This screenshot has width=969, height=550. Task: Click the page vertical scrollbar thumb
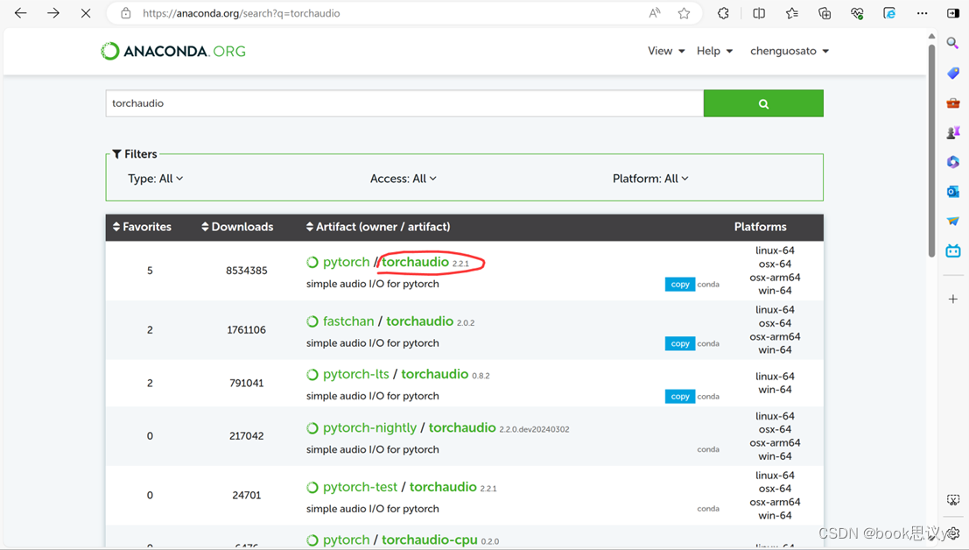click(931, 150)
